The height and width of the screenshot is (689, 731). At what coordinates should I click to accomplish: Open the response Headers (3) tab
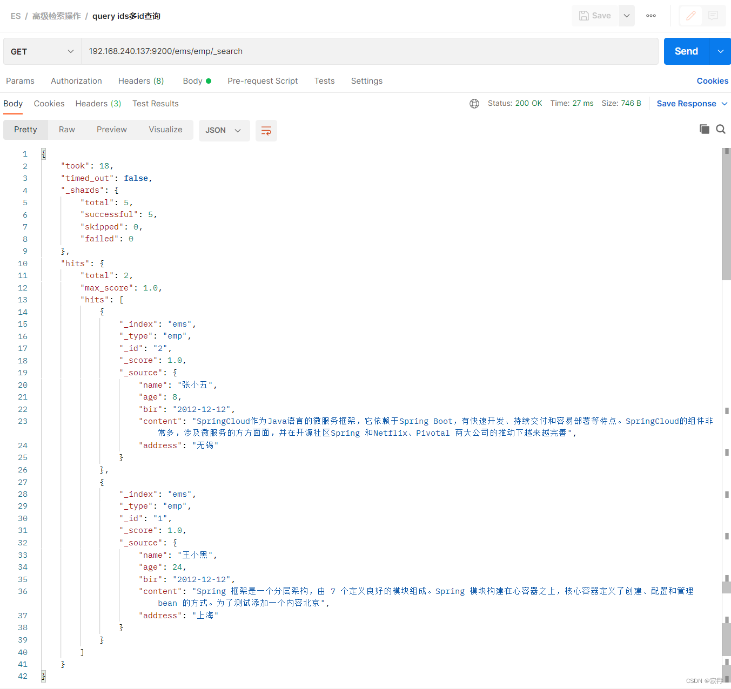(x=98, y=104)
